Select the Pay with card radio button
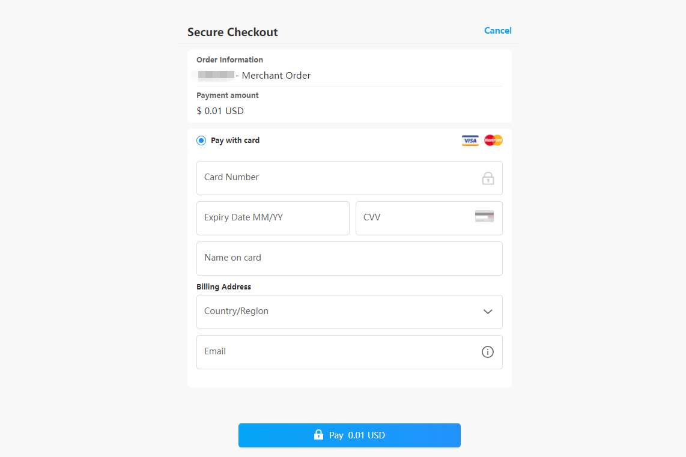This screenshot has height=457, width=686. coord(201,141)
